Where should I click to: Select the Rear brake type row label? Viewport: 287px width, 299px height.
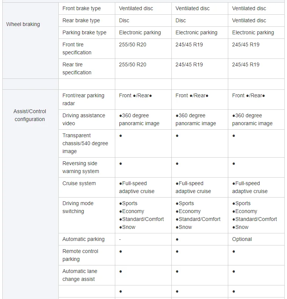pos(81,20)
